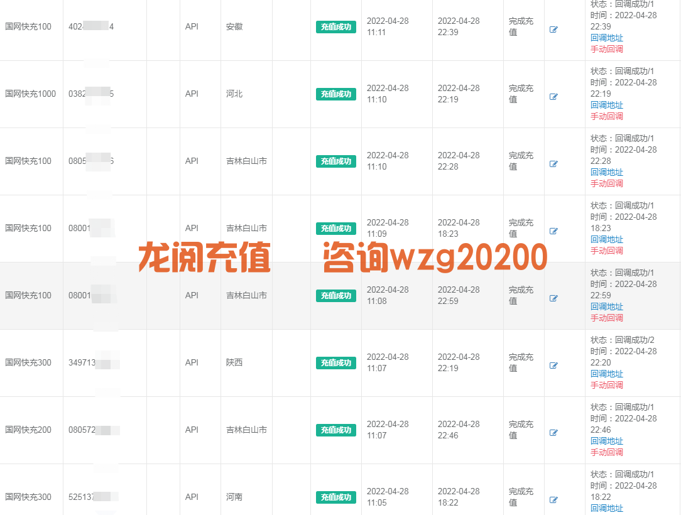Trigger 手动回调 for the 安徽 order
This screenshot has width=681, height=515.
[x=607, y=49]
